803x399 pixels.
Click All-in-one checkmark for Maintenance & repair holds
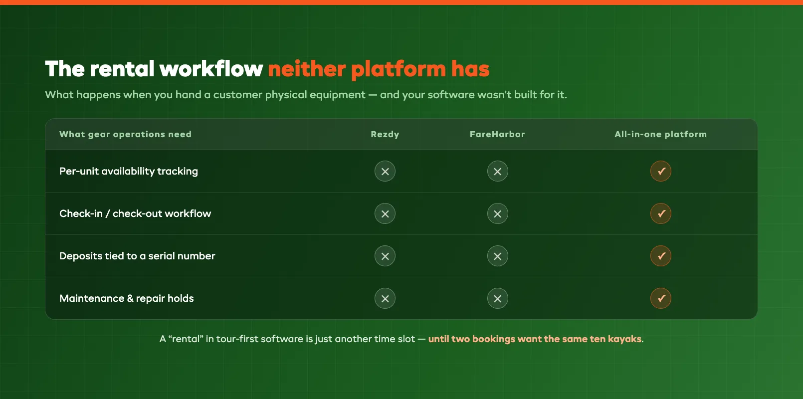(661, 298)
